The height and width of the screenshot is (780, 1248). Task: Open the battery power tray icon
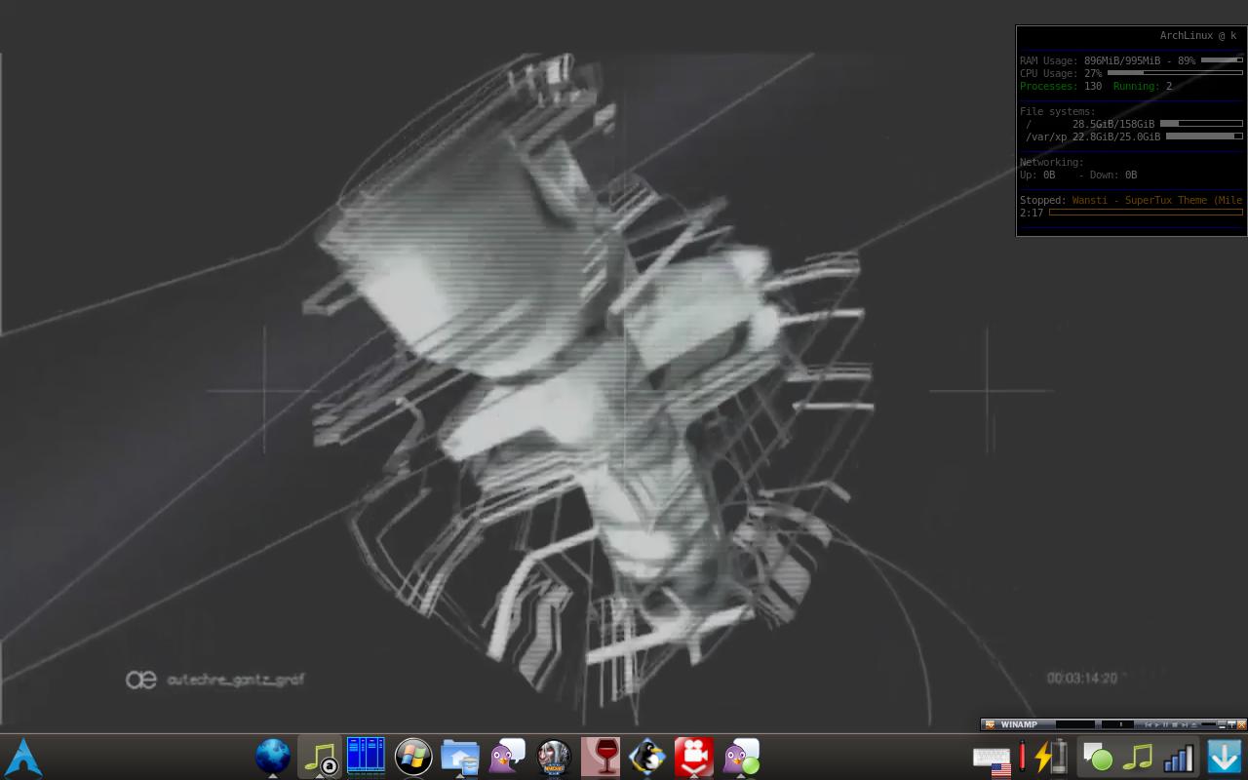coord(1052,757)
